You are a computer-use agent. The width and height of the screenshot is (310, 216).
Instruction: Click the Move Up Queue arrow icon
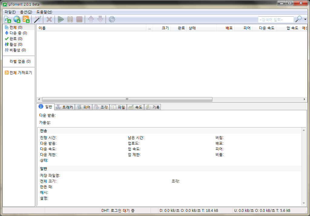click(91, 19)
